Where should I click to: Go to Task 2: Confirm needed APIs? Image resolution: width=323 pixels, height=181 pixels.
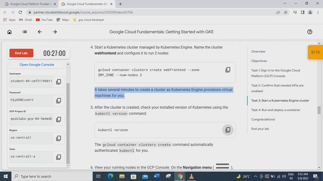pos(277,88)
